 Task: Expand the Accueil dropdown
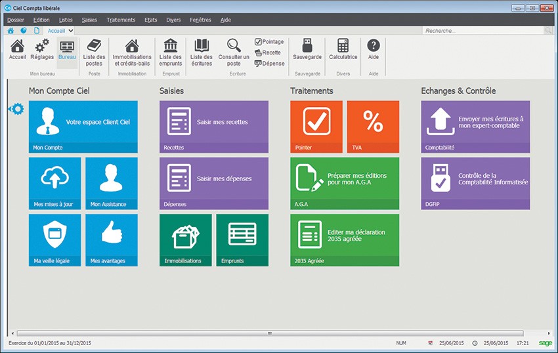[x=71, y=31]
